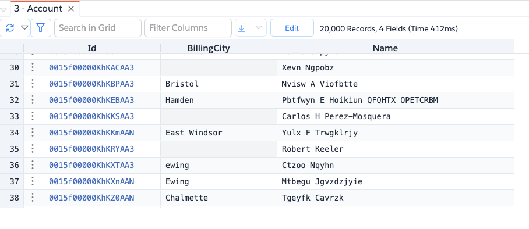This screenshot has height=229, width=529.
Task: Expand the export options dropdown arrow
Action: pos(259,28)
